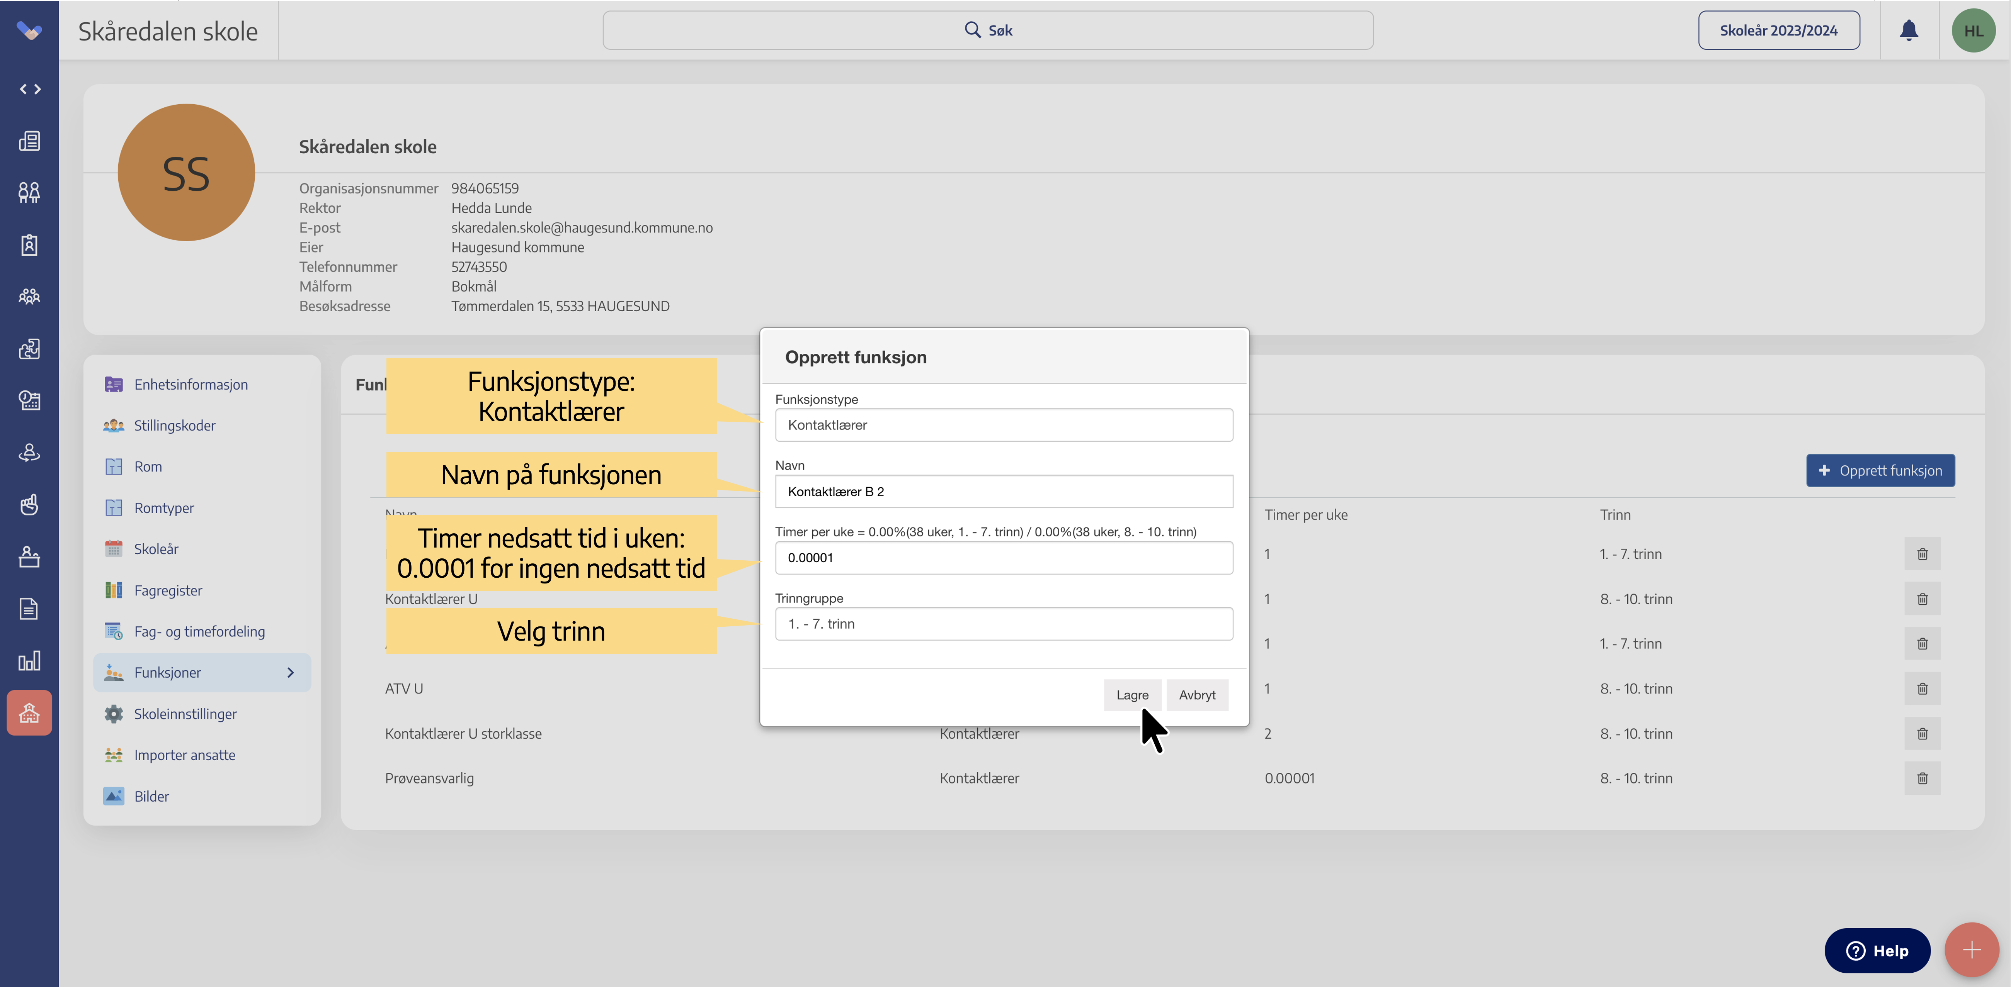The width and height of the screenshot is (2011, 987).
Task: Click the organisation number 984065159
Action: (485, 189)
